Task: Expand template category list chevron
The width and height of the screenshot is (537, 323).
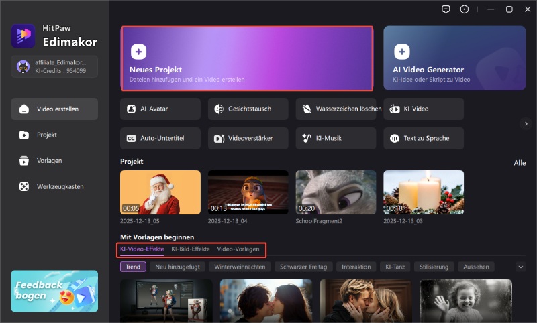Action: point(521,267)
